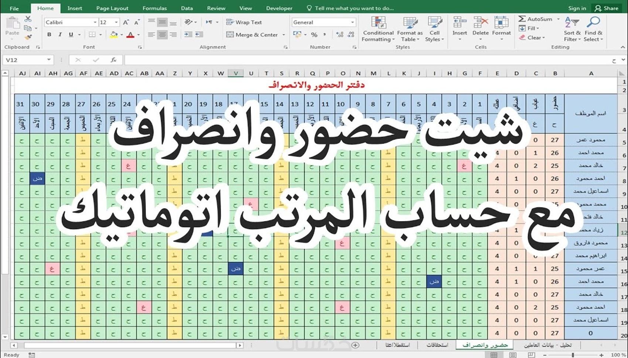Toggle Italic formatting
Viewport: 628px width, 358px height.
[60, 35]
